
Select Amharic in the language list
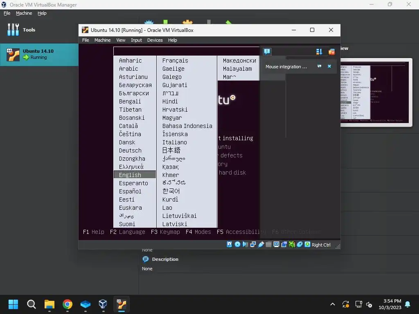(130, 61)
